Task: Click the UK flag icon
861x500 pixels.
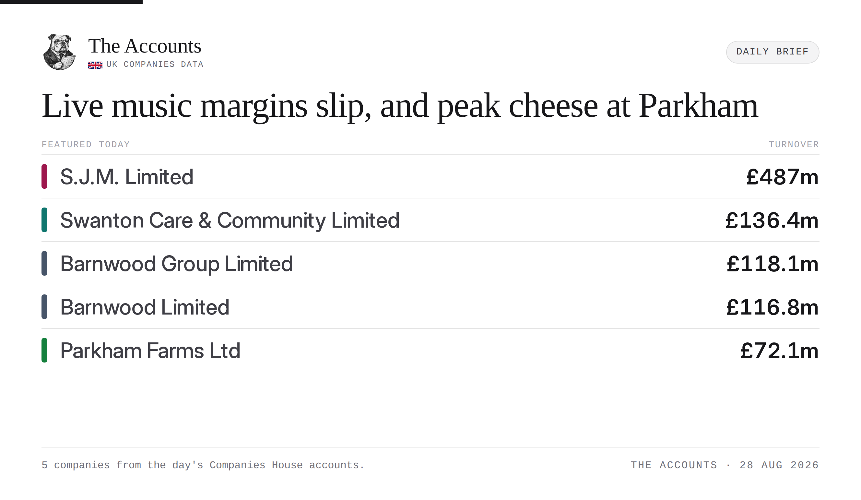Action: coord(95,65)
